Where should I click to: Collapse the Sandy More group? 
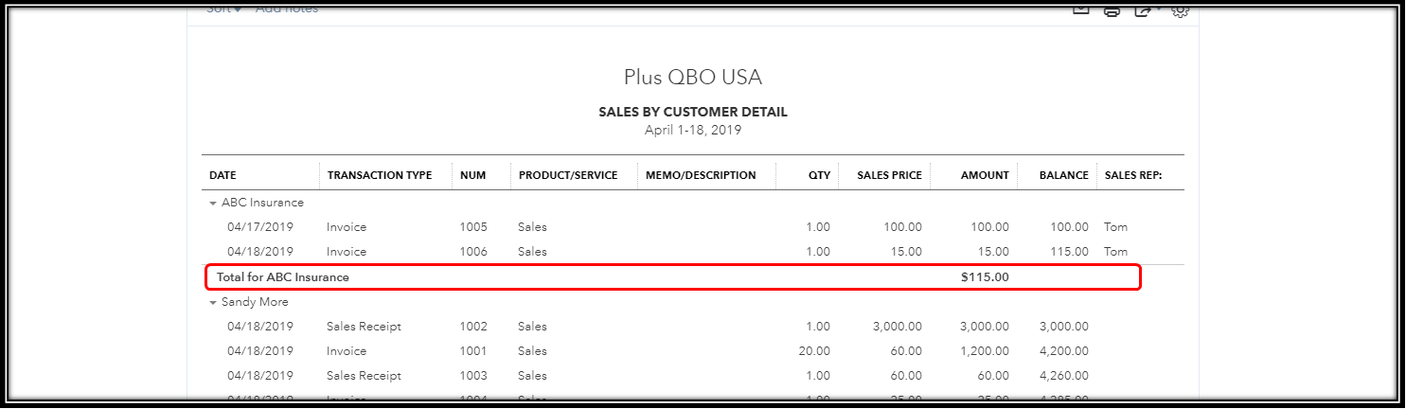click(x=213, y=302)
